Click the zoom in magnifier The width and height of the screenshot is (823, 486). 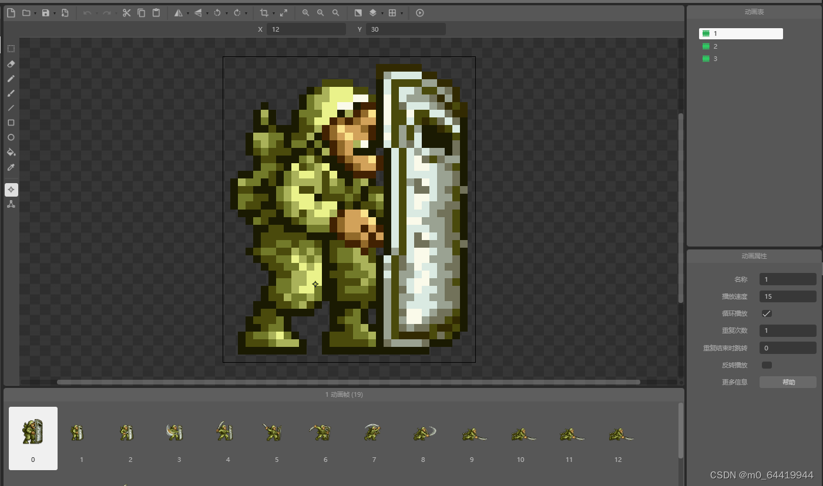click(x=305, y=13)
